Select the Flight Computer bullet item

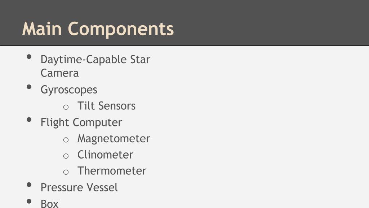pos(81,123)
